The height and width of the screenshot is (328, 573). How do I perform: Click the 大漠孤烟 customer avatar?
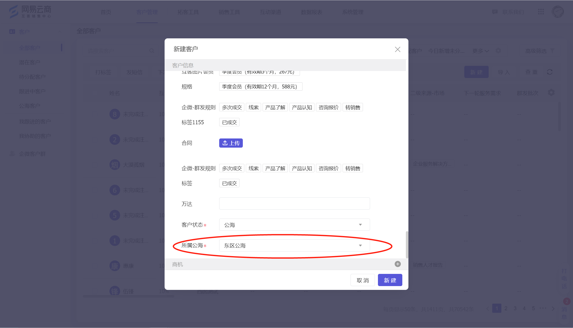tap(115, 165)
